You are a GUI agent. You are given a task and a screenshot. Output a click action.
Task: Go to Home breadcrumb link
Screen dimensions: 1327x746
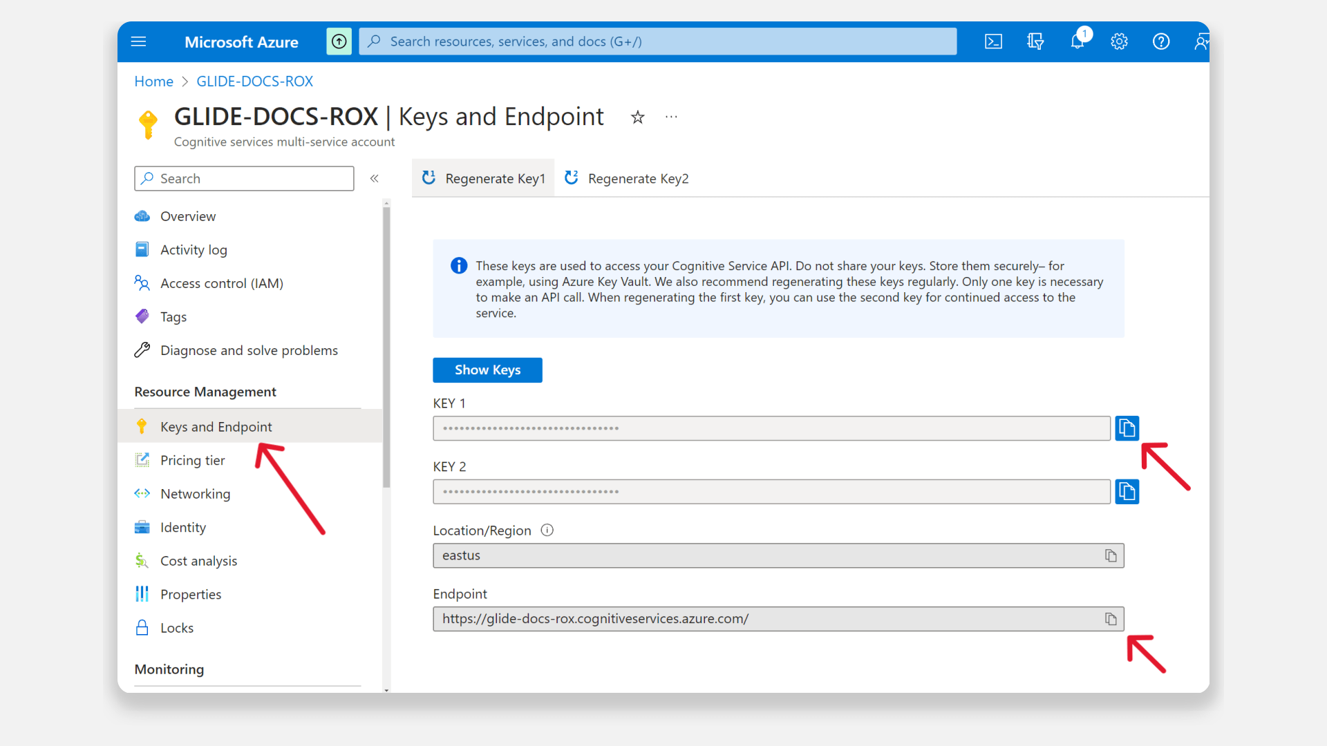pyautogui.click(x=153, y=82)
